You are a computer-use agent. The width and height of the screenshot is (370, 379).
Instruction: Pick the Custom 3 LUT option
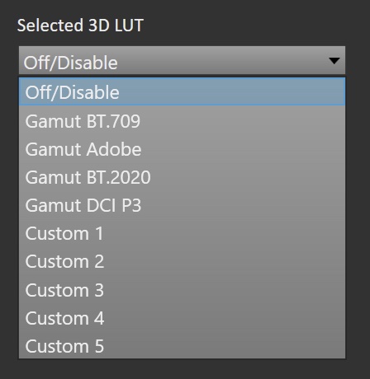click(182, 290)
